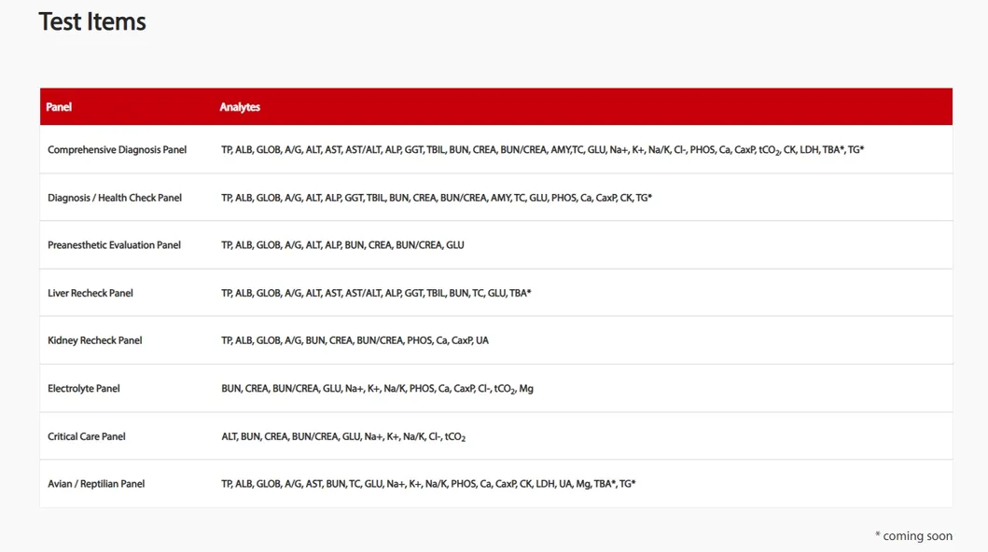Click the Preanesthetic Evaluation Panel label
Image resolution: width=988 pixels, height=552 pixels.
[114, 245]
